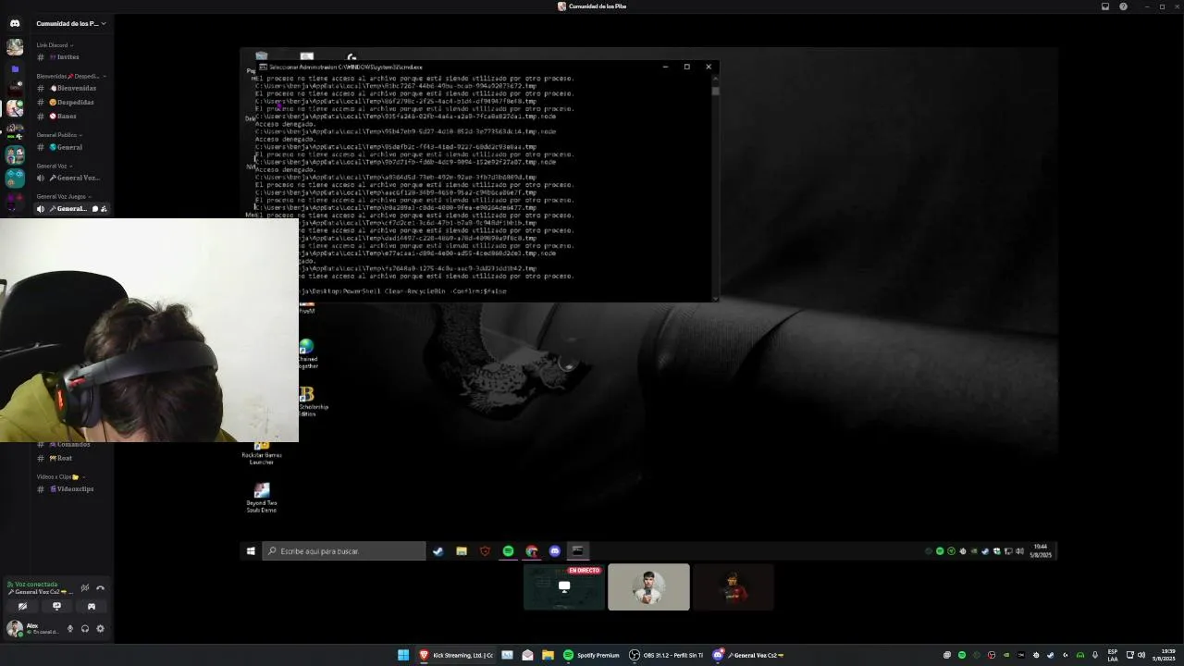
Task: Open Discord user settings gear
Action: tap(100, 629)
